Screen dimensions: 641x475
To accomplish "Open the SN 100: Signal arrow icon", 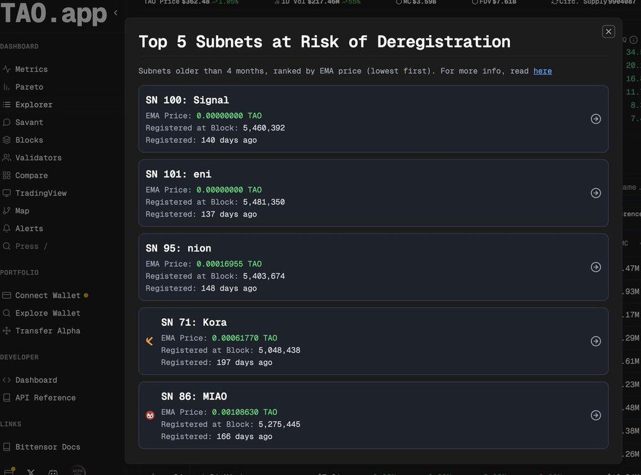I will 596,119.
